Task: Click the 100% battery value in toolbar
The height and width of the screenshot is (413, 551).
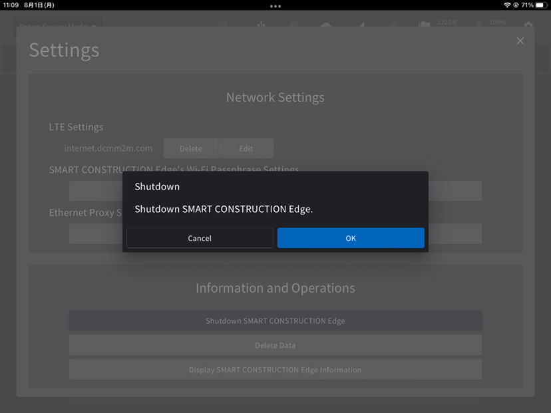Action: tap(497, 23)
